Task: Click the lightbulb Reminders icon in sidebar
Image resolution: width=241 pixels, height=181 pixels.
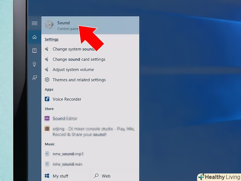Action: [x=34, y=64]
